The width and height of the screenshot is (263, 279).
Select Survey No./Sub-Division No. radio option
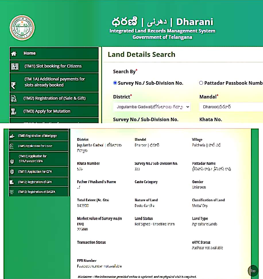(115, 83)
